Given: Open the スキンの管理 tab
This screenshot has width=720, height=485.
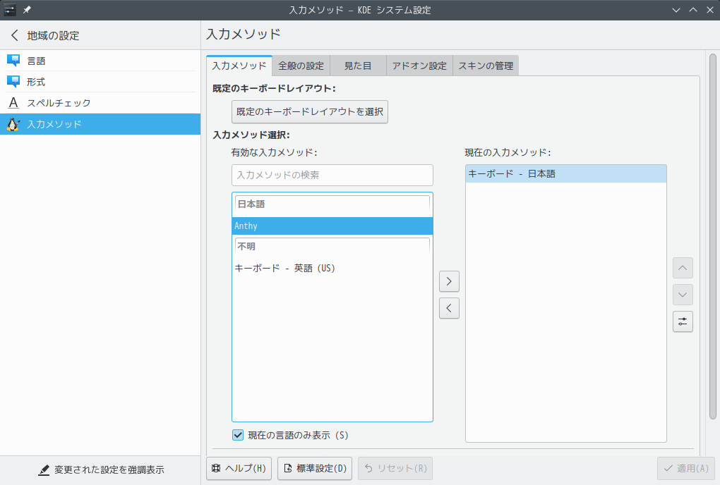Looking at the screenshot, I should 486,66.
